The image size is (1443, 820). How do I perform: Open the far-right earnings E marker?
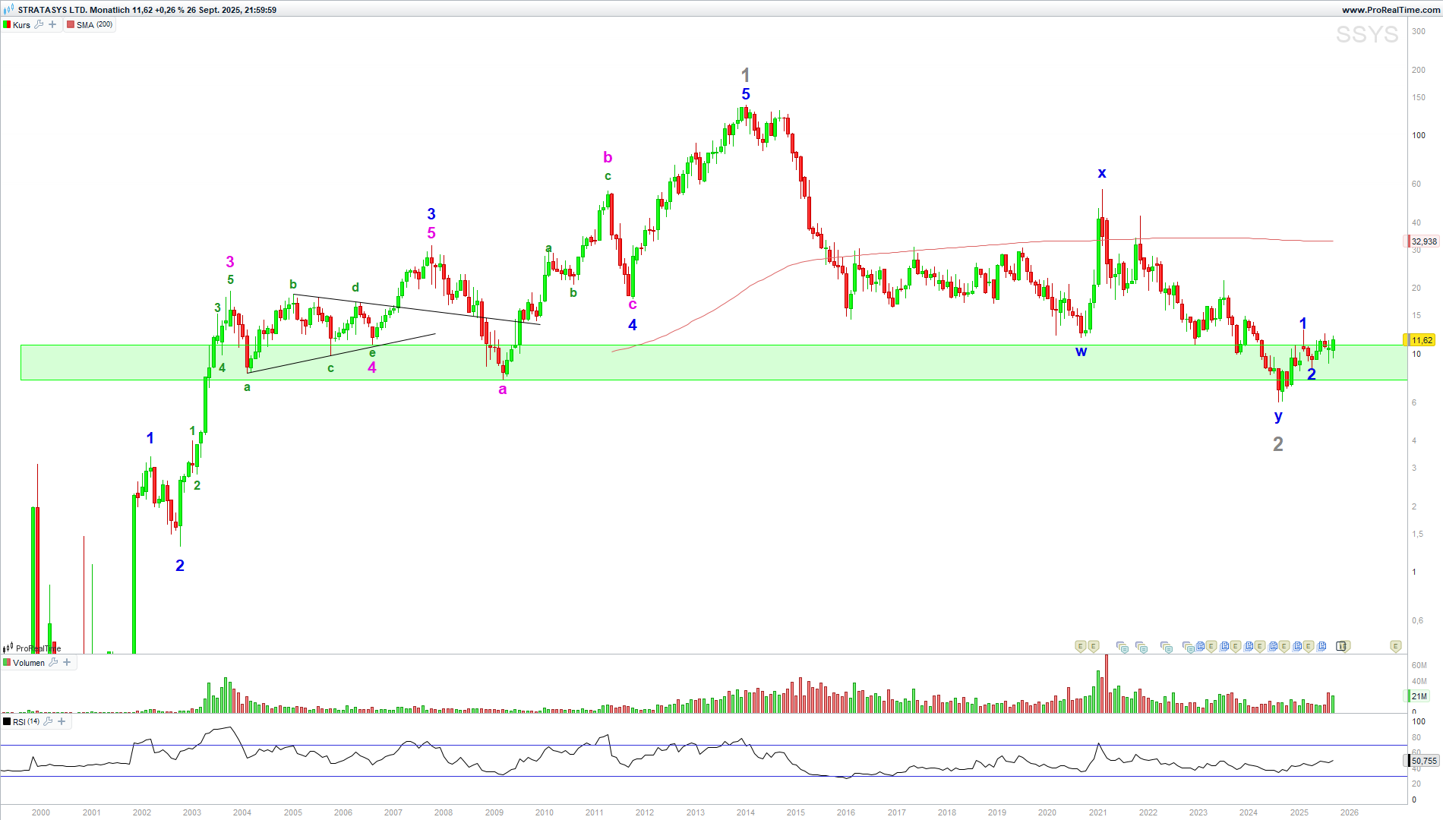1395,646
